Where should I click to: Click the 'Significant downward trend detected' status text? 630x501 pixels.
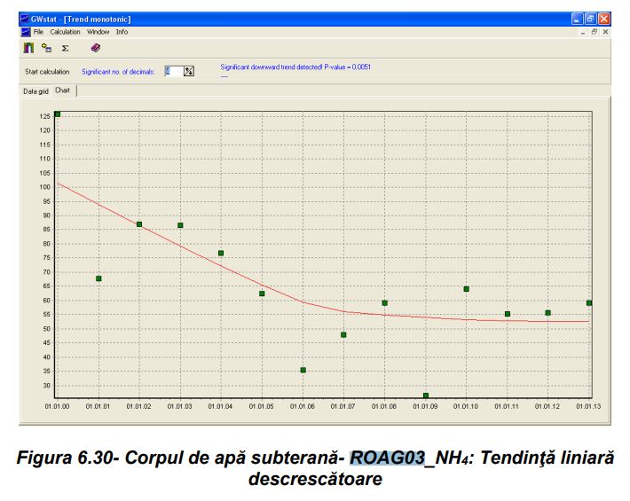point(295,67)
